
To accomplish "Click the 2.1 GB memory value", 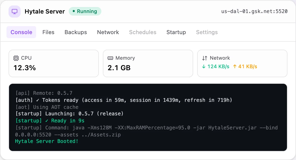I will coord(119,68).
